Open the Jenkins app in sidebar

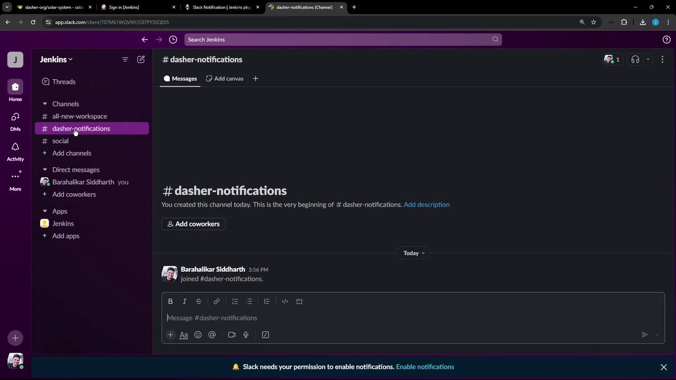click(x=92, y=224)
